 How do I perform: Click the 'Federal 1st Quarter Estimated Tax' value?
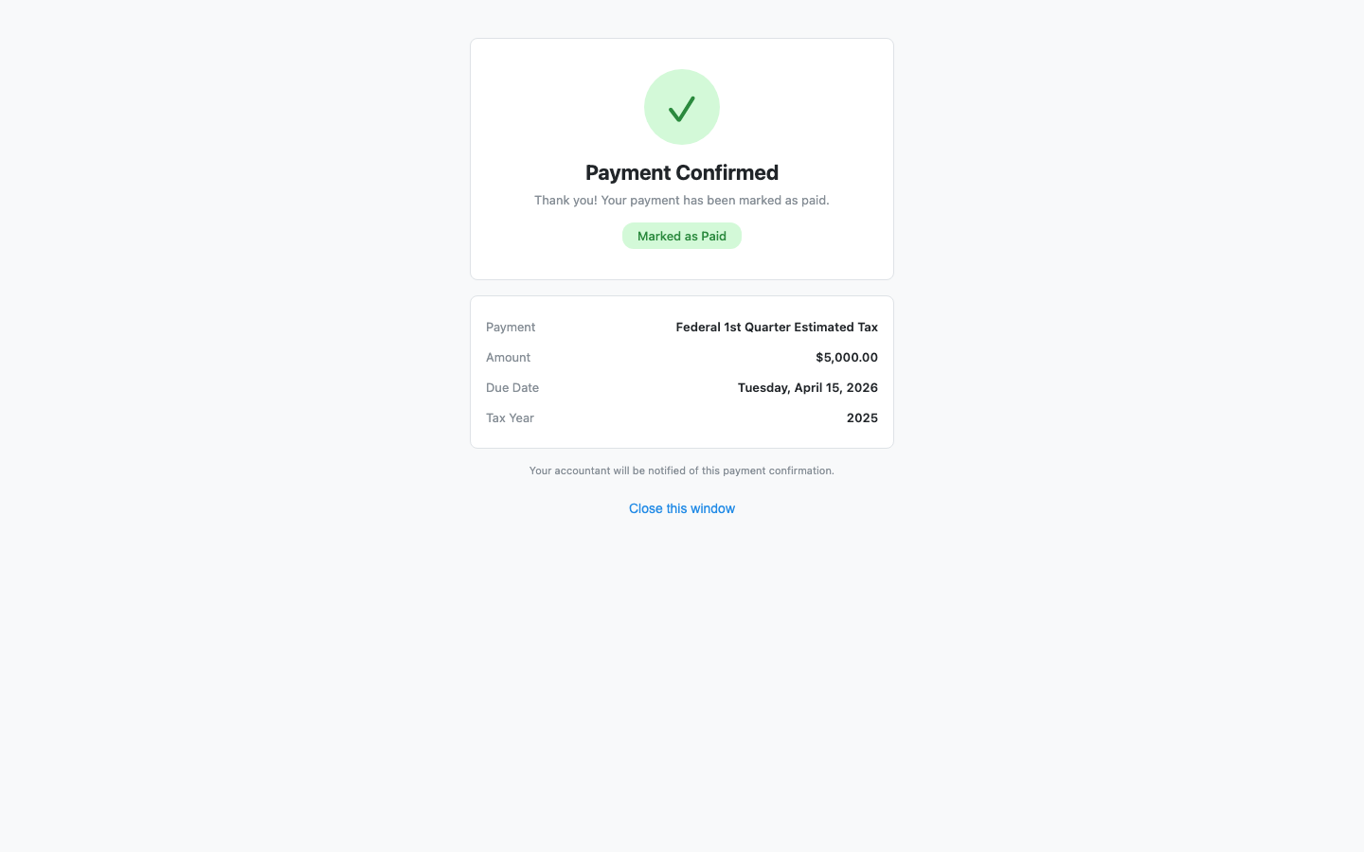(777, 327)
